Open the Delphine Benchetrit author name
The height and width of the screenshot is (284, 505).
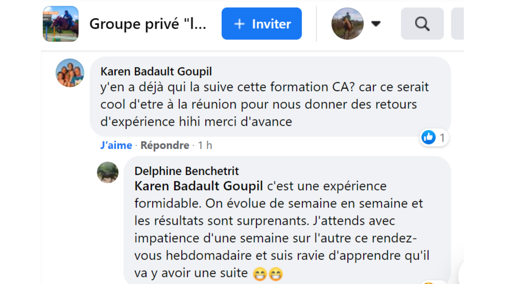[186, 171]
